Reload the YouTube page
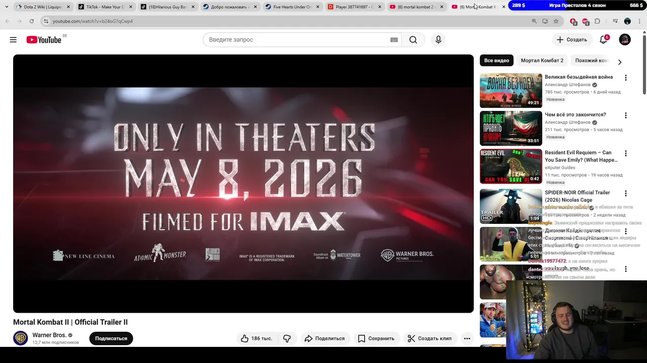This screenshot has width=647, height=363. point(31,21)
